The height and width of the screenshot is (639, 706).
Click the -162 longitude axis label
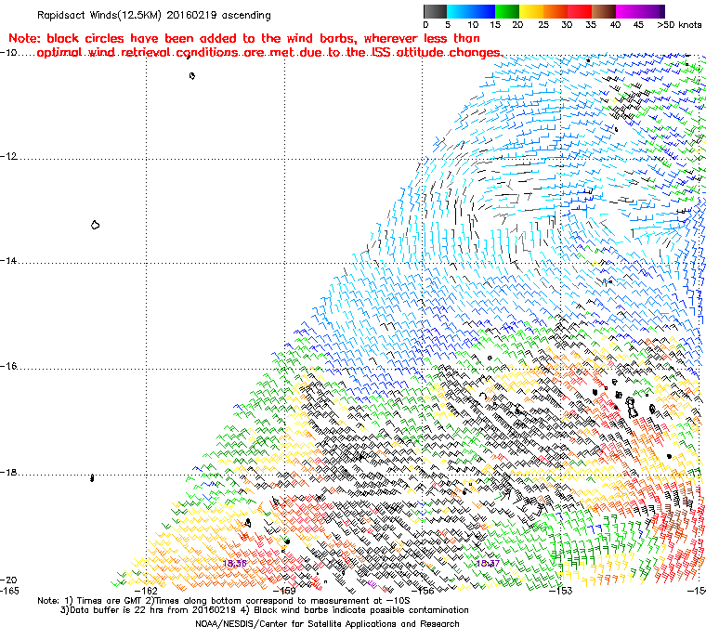click(147, 591)
